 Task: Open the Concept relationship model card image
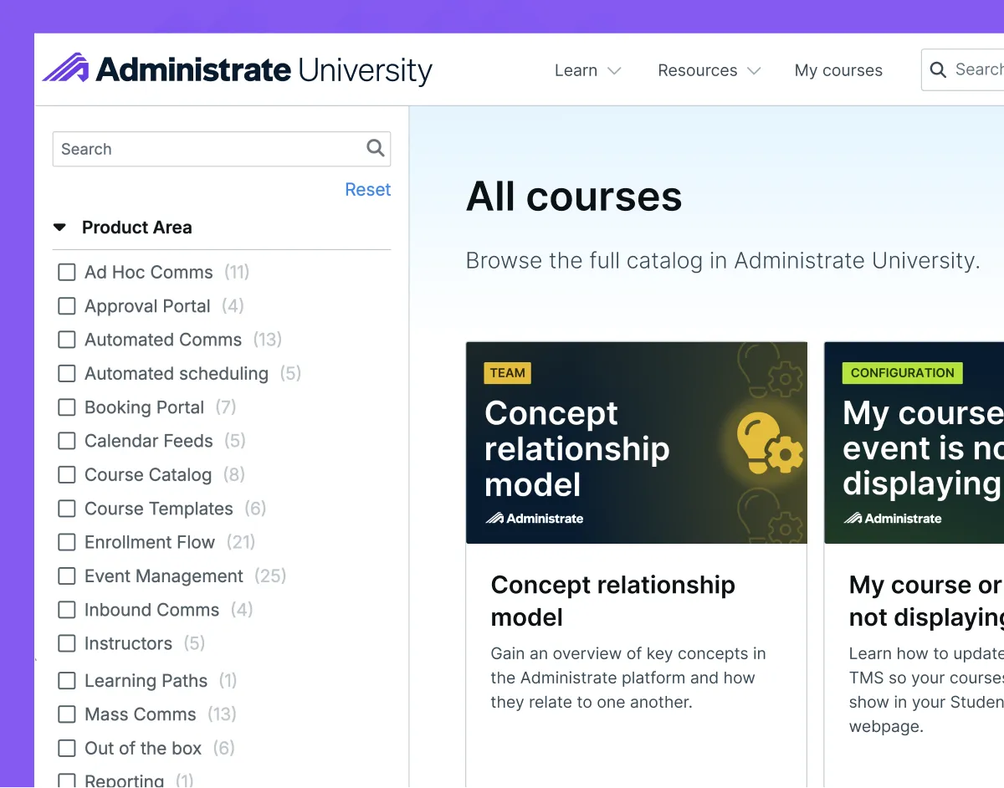[x=637, y=443]
